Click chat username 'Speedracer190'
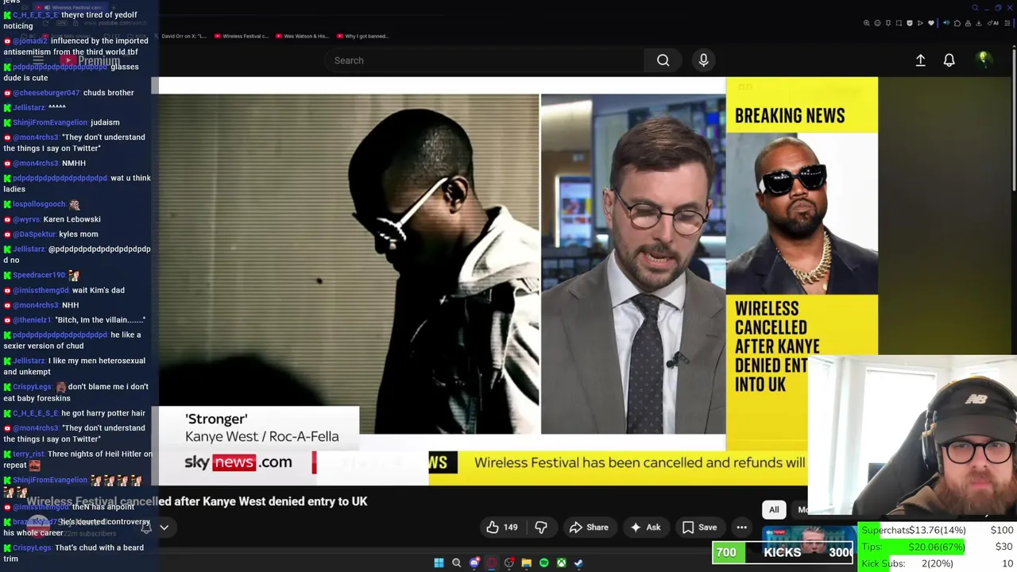 40,275
